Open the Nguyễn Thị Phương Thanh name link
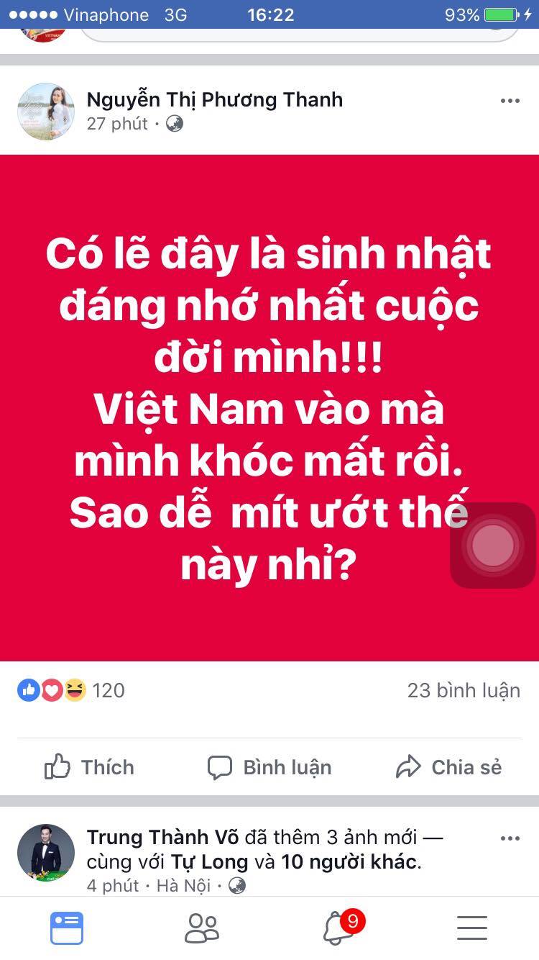539x960 pixels. pyautogui.click(x=215, y=100)
